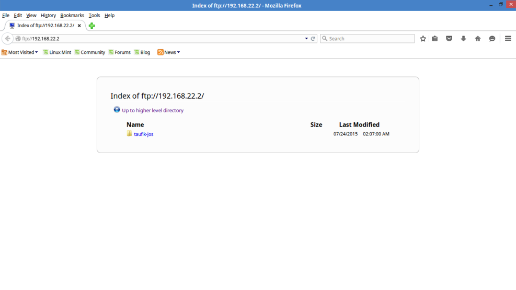The height and width of the screenshot is (290, 516).
Task: Open the hamburger menu
Action: (x=508, y=39)
